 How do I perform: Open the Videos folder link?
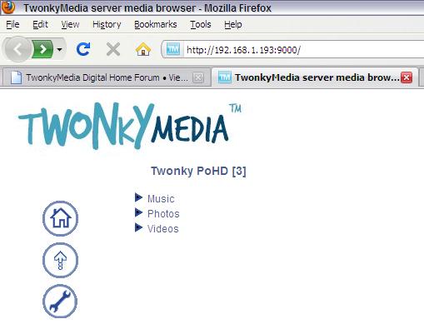tap(163, 229)
